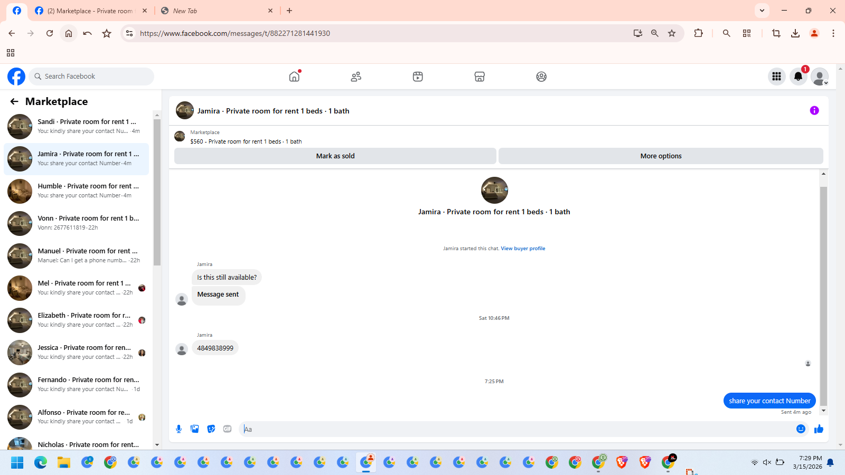Open a new browser tab
Screen dimensions: 845x475
(x=289, y=11)
